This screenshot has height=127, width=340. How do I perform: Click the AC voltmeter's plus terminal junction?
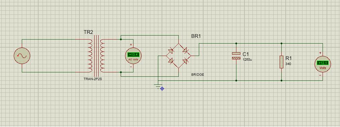coord(121,39)
